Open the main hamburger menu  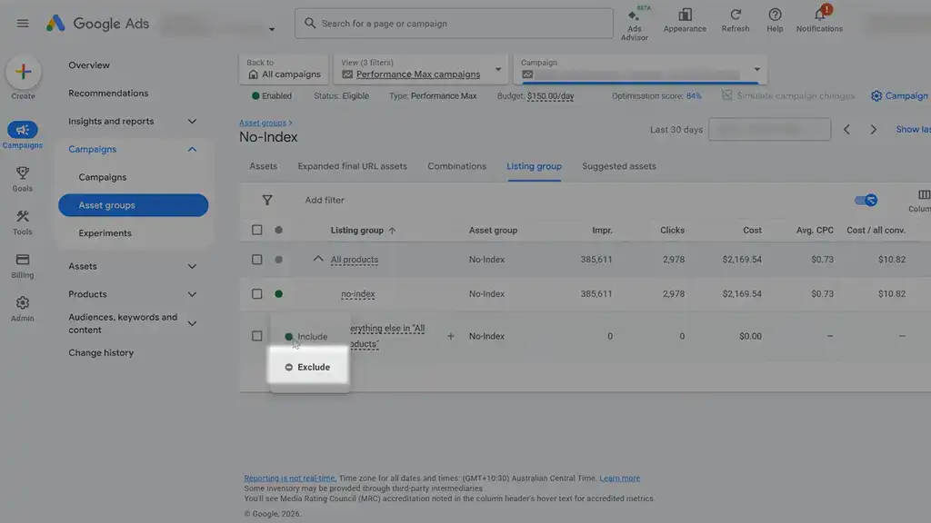23,24
